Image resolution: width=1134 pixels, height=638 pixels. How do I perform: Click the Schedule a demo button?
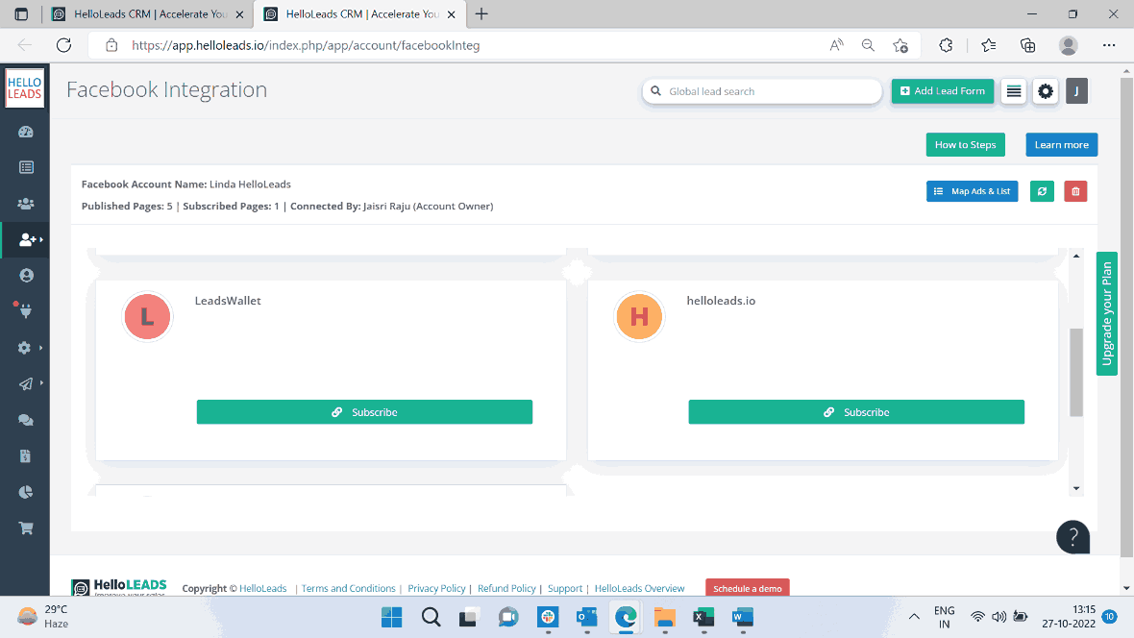click(747, 588)
